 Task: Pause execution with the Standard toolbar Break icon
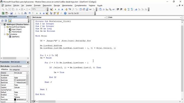tap(40, 13)
